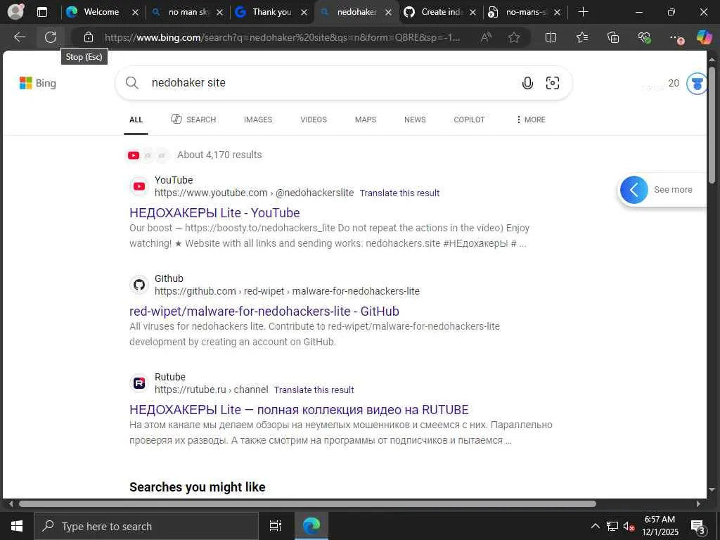
Task: Launch Copilot from the Edge toolbar
Action: (704, 37)
